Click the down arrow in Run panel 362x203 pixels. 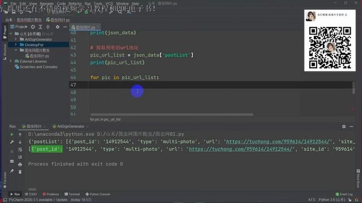coord(20,142)
